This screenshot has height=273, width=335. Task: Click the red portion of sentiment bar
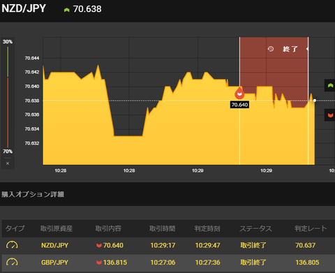pos(8,112)
